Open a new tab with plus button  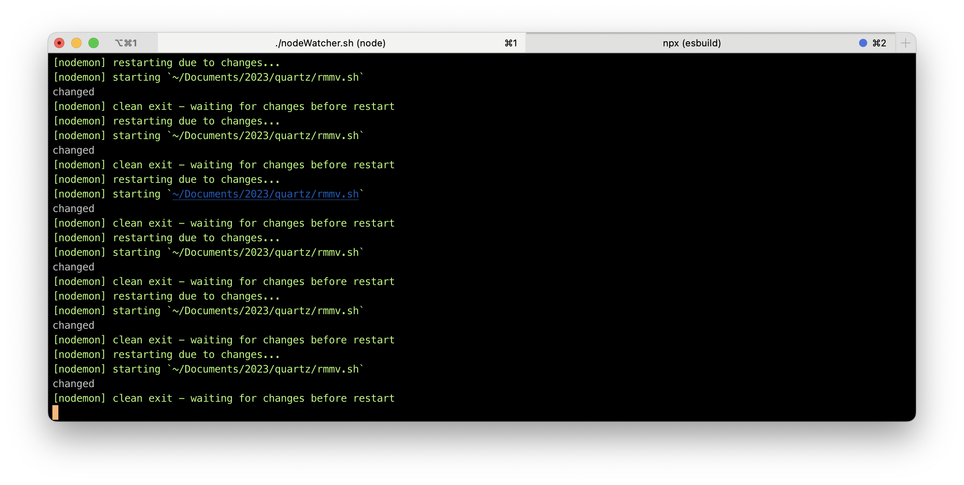click(905, 43)
